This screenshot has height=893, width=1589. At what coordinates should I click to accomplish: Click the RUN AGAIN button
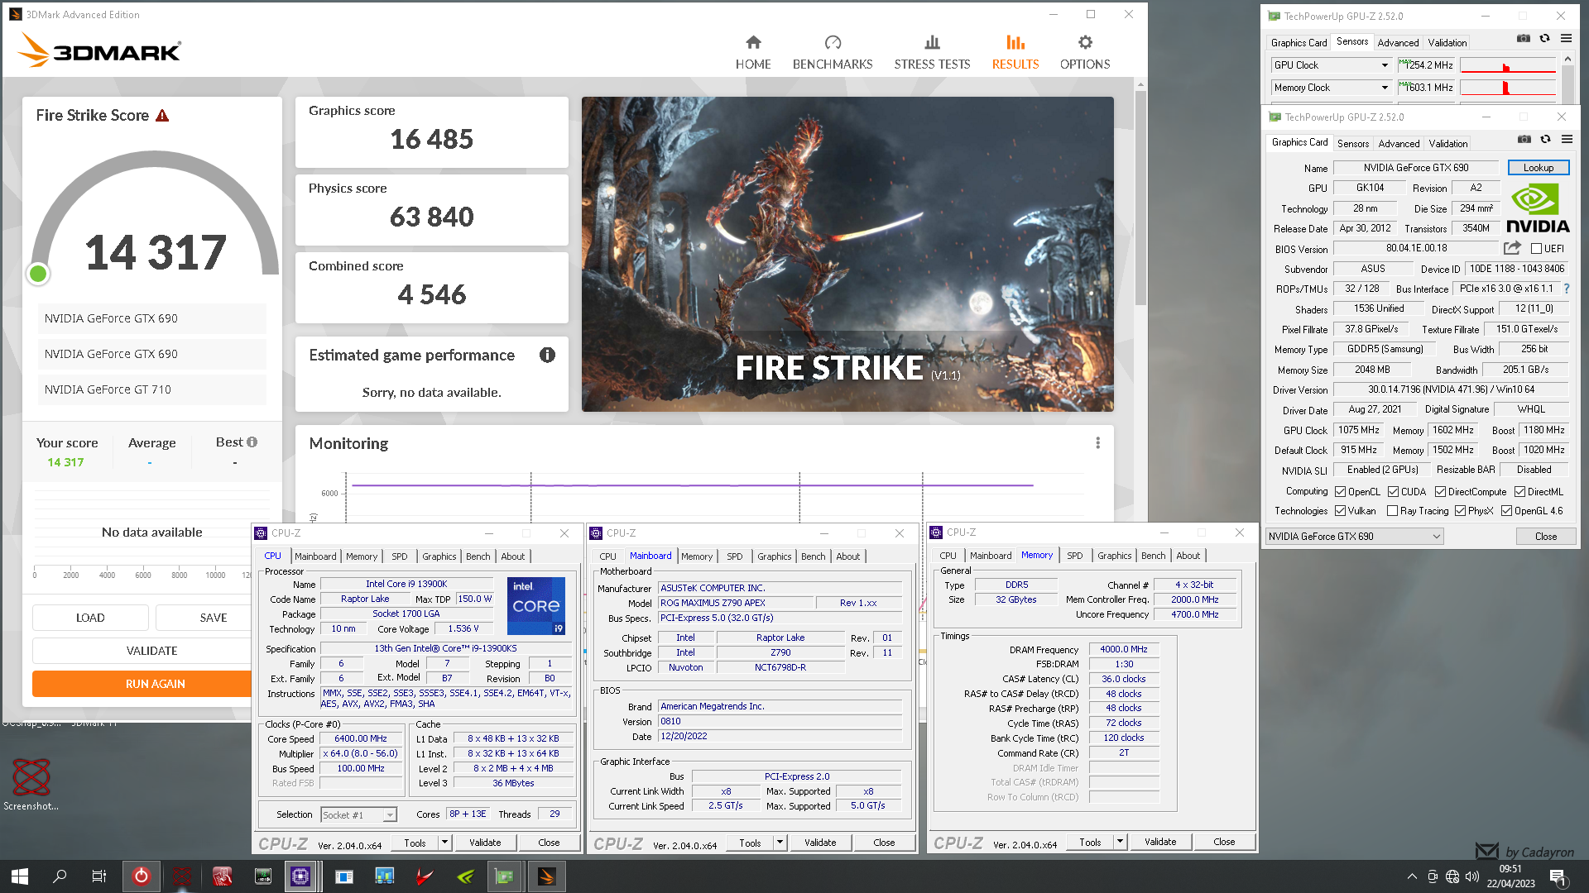(142, 684)
